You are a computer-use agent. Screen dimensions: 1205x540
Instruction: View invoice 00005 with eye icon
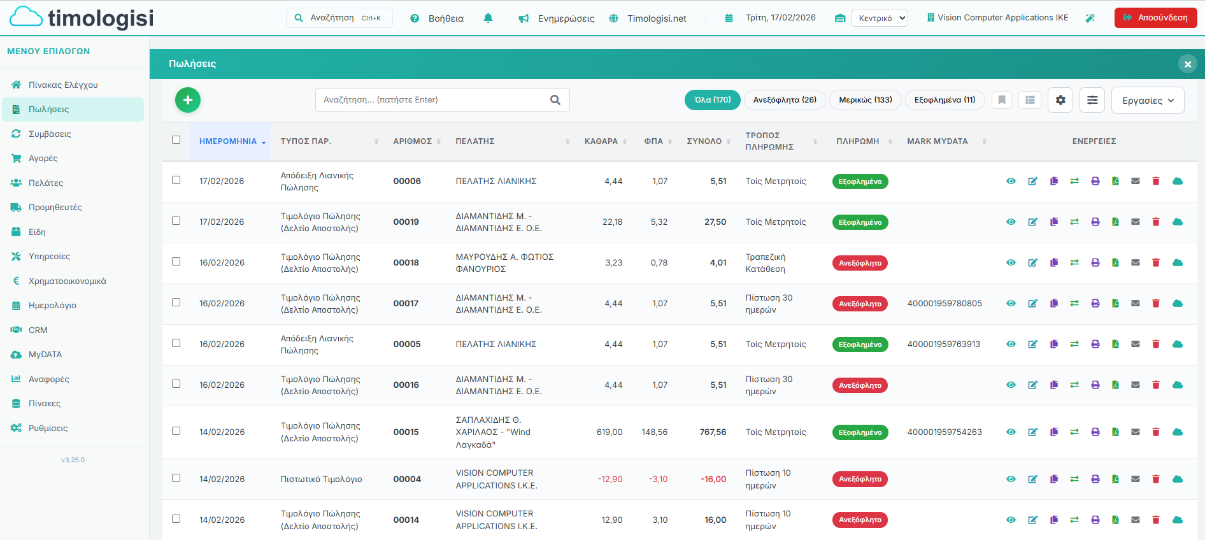[x=1011, y=344]
